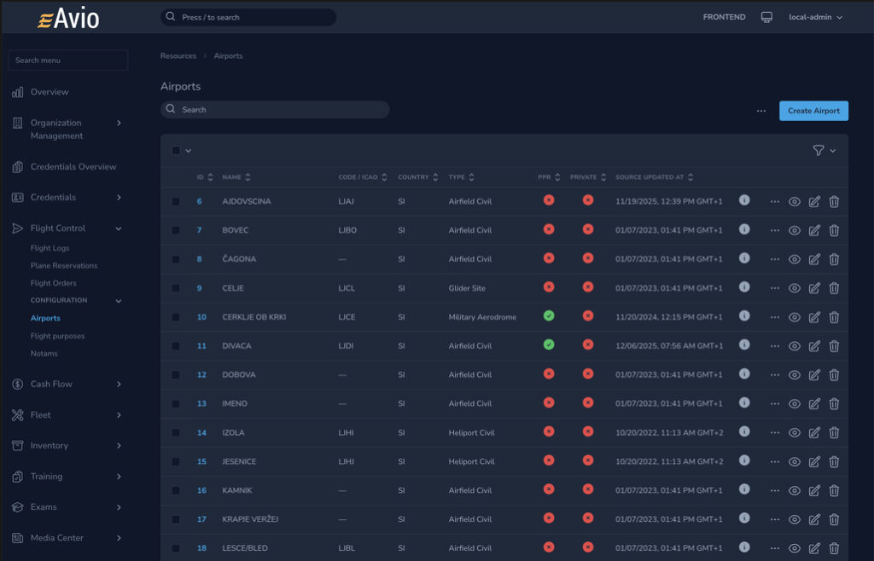
Task: Select the KRAPJE VERŽEJ row checkbox
Action: pos(176,520)
